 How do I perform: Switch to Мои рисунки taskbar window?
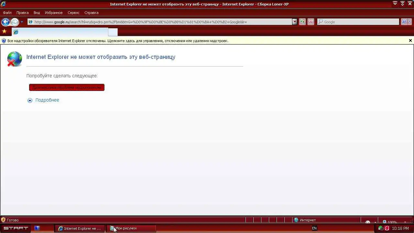pos(131,228)
